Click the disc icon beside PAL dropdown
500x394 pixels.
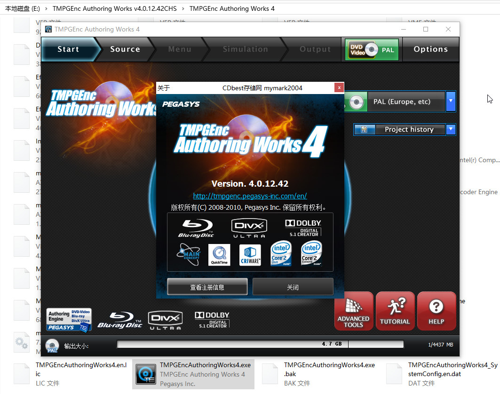(x=356, y=102)
